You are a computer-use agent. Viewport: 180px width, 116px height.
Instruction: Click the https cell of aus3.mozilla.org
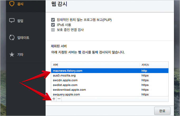coord(145,75)
